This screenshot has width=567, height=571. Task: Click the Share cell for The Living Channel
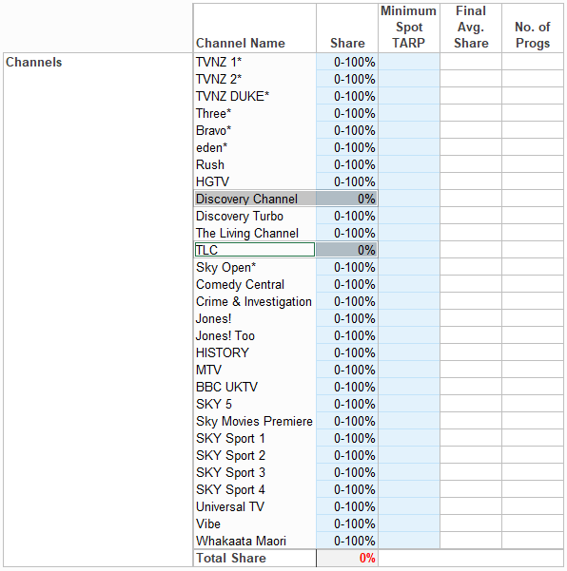(x=347, y=233)
